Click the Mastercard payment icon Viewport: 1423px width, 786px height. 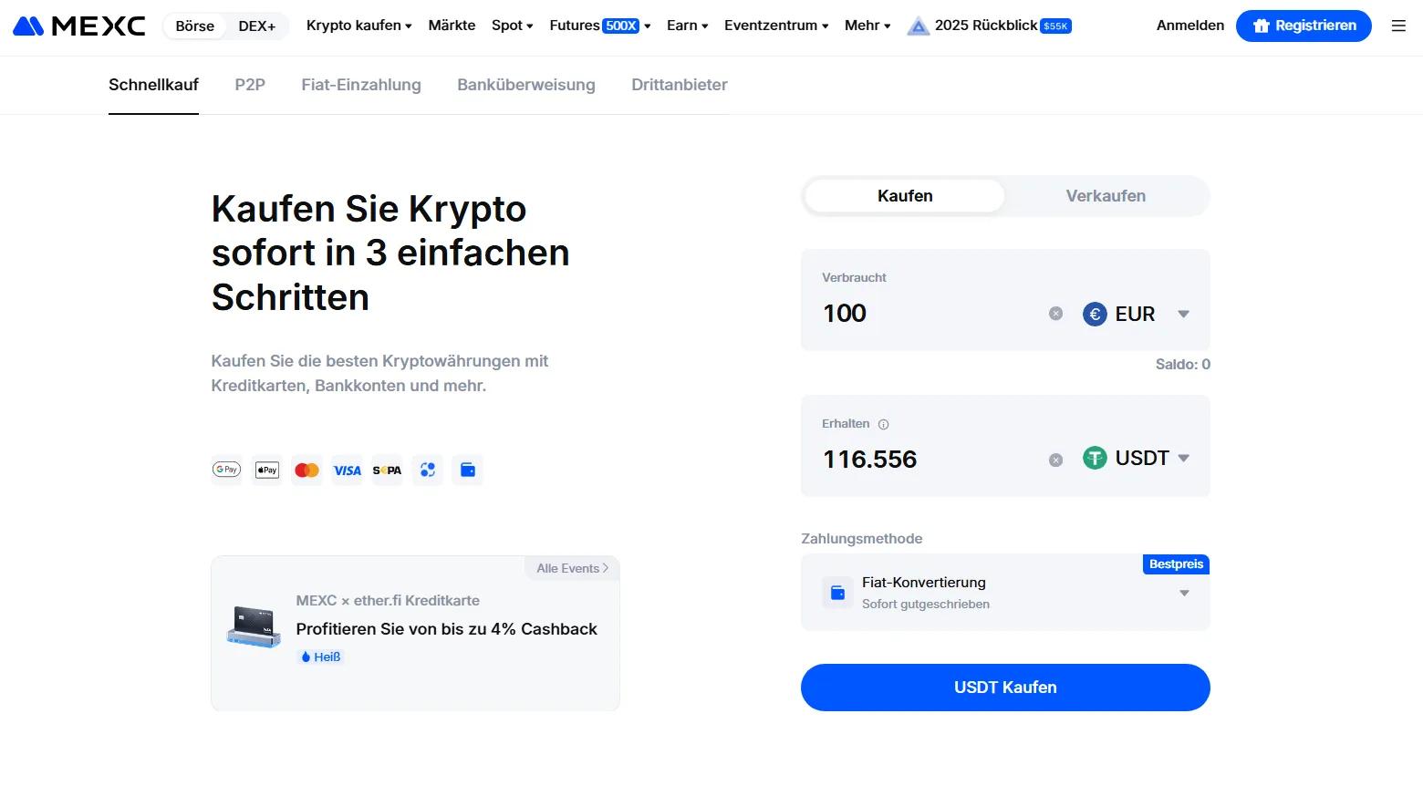pyautogui.click(x=307, y=470)
